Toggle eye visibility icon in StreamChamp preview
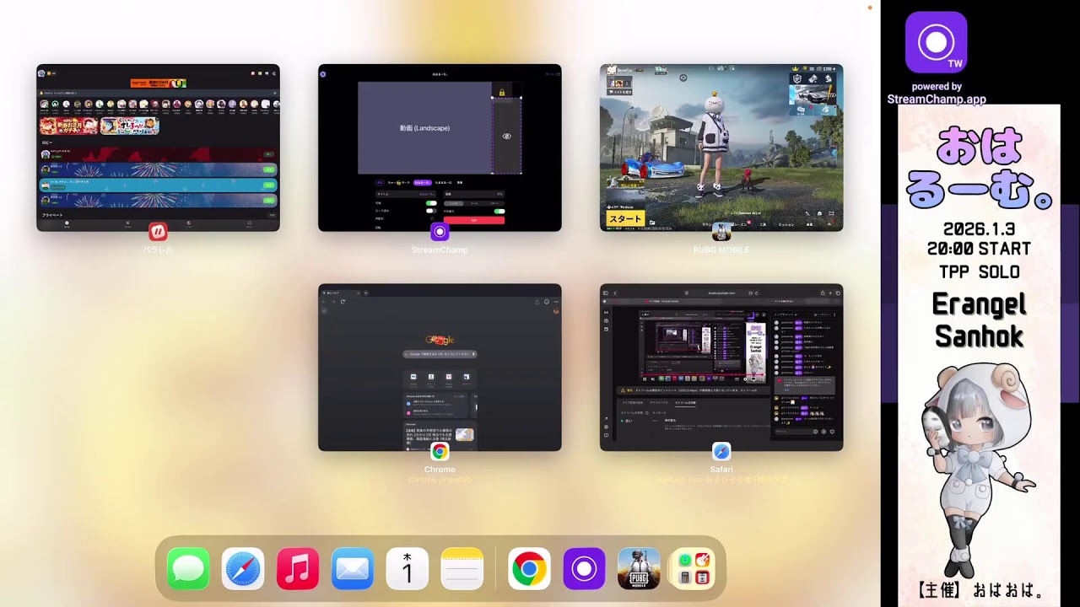1080x607 pixels. point(506,136)
